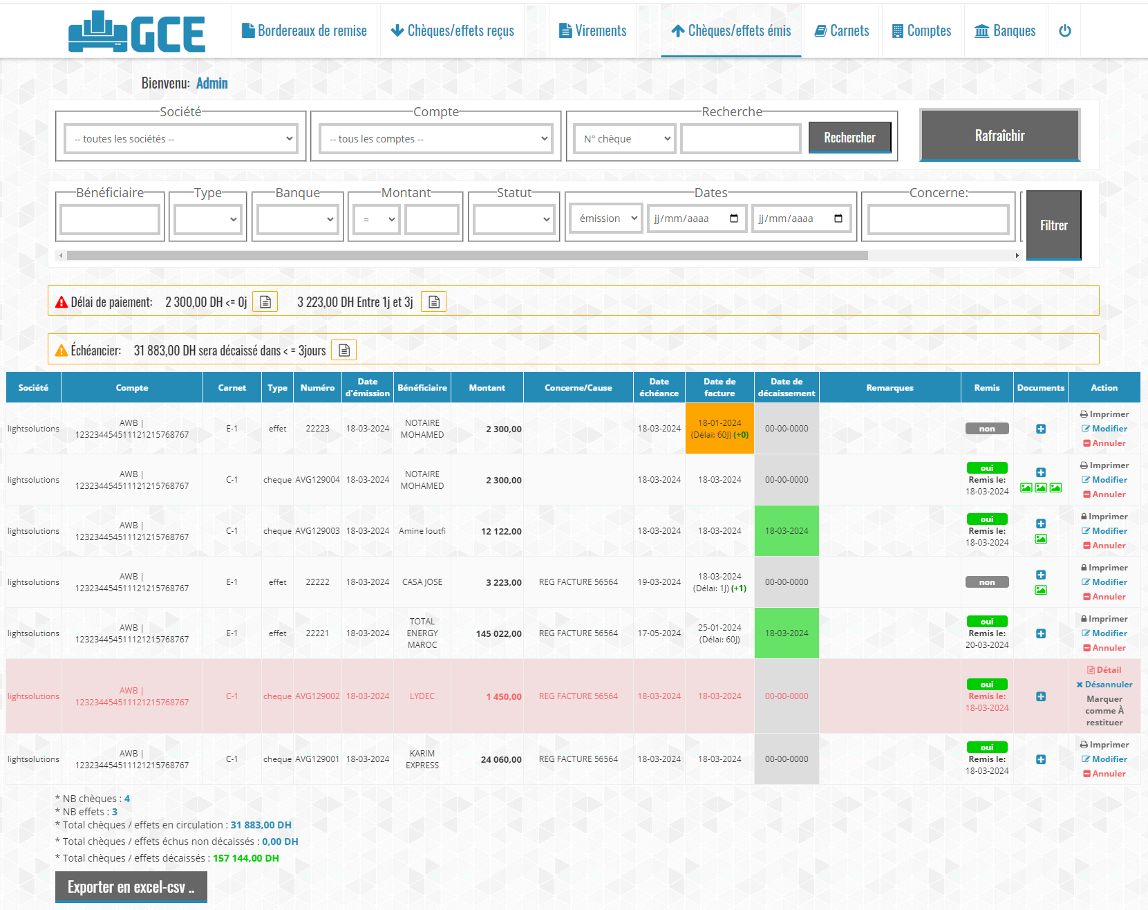This screenshot has width=1148, height=910.
Task: Click the horizontal filter scrollbar
Action: coord(467,256)
